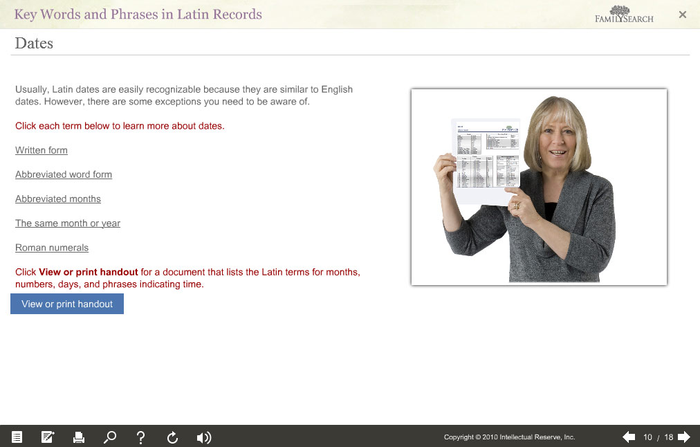
Task: Click the question mark help icon
Action: tap(140, 437)
